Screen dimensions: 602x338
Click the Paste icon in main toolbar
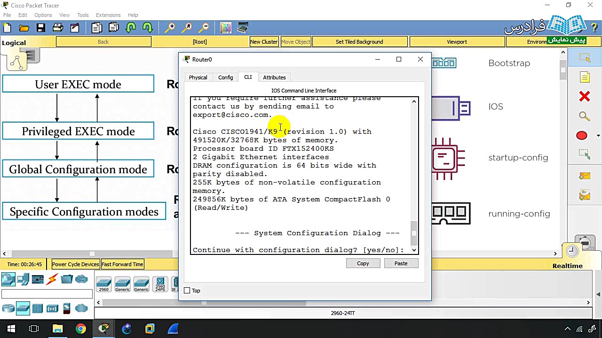(x=114, y=28)
